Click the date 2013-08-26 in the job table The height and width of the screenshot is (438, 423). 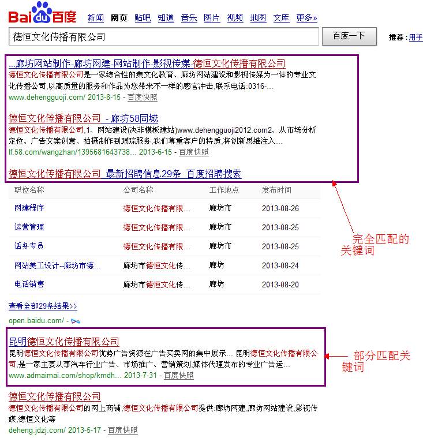coord(280,208)
